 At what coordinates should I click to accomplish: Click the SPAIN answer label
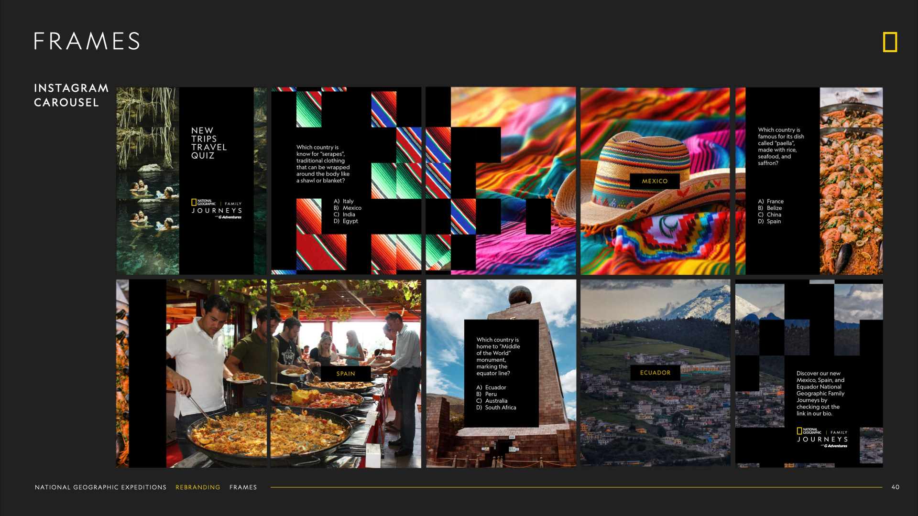(345, 374)
